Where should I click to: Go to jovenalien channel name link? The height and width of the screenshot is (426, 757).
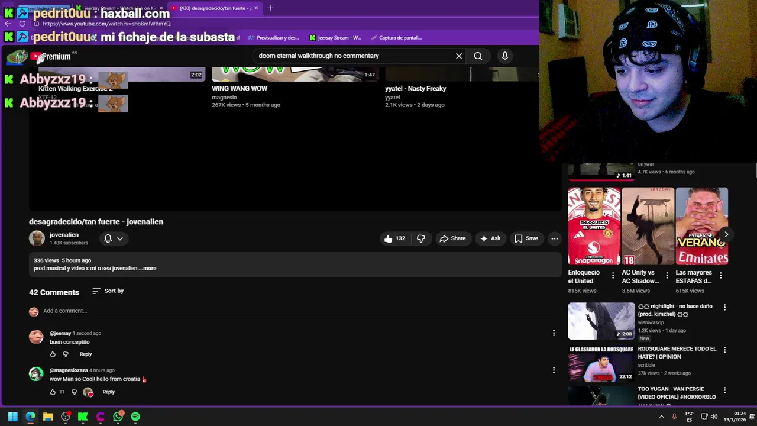[x=64, y=235]
